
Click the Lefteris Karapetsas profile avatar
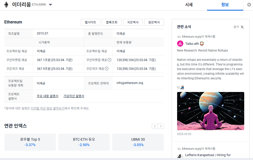coord(180,156)
